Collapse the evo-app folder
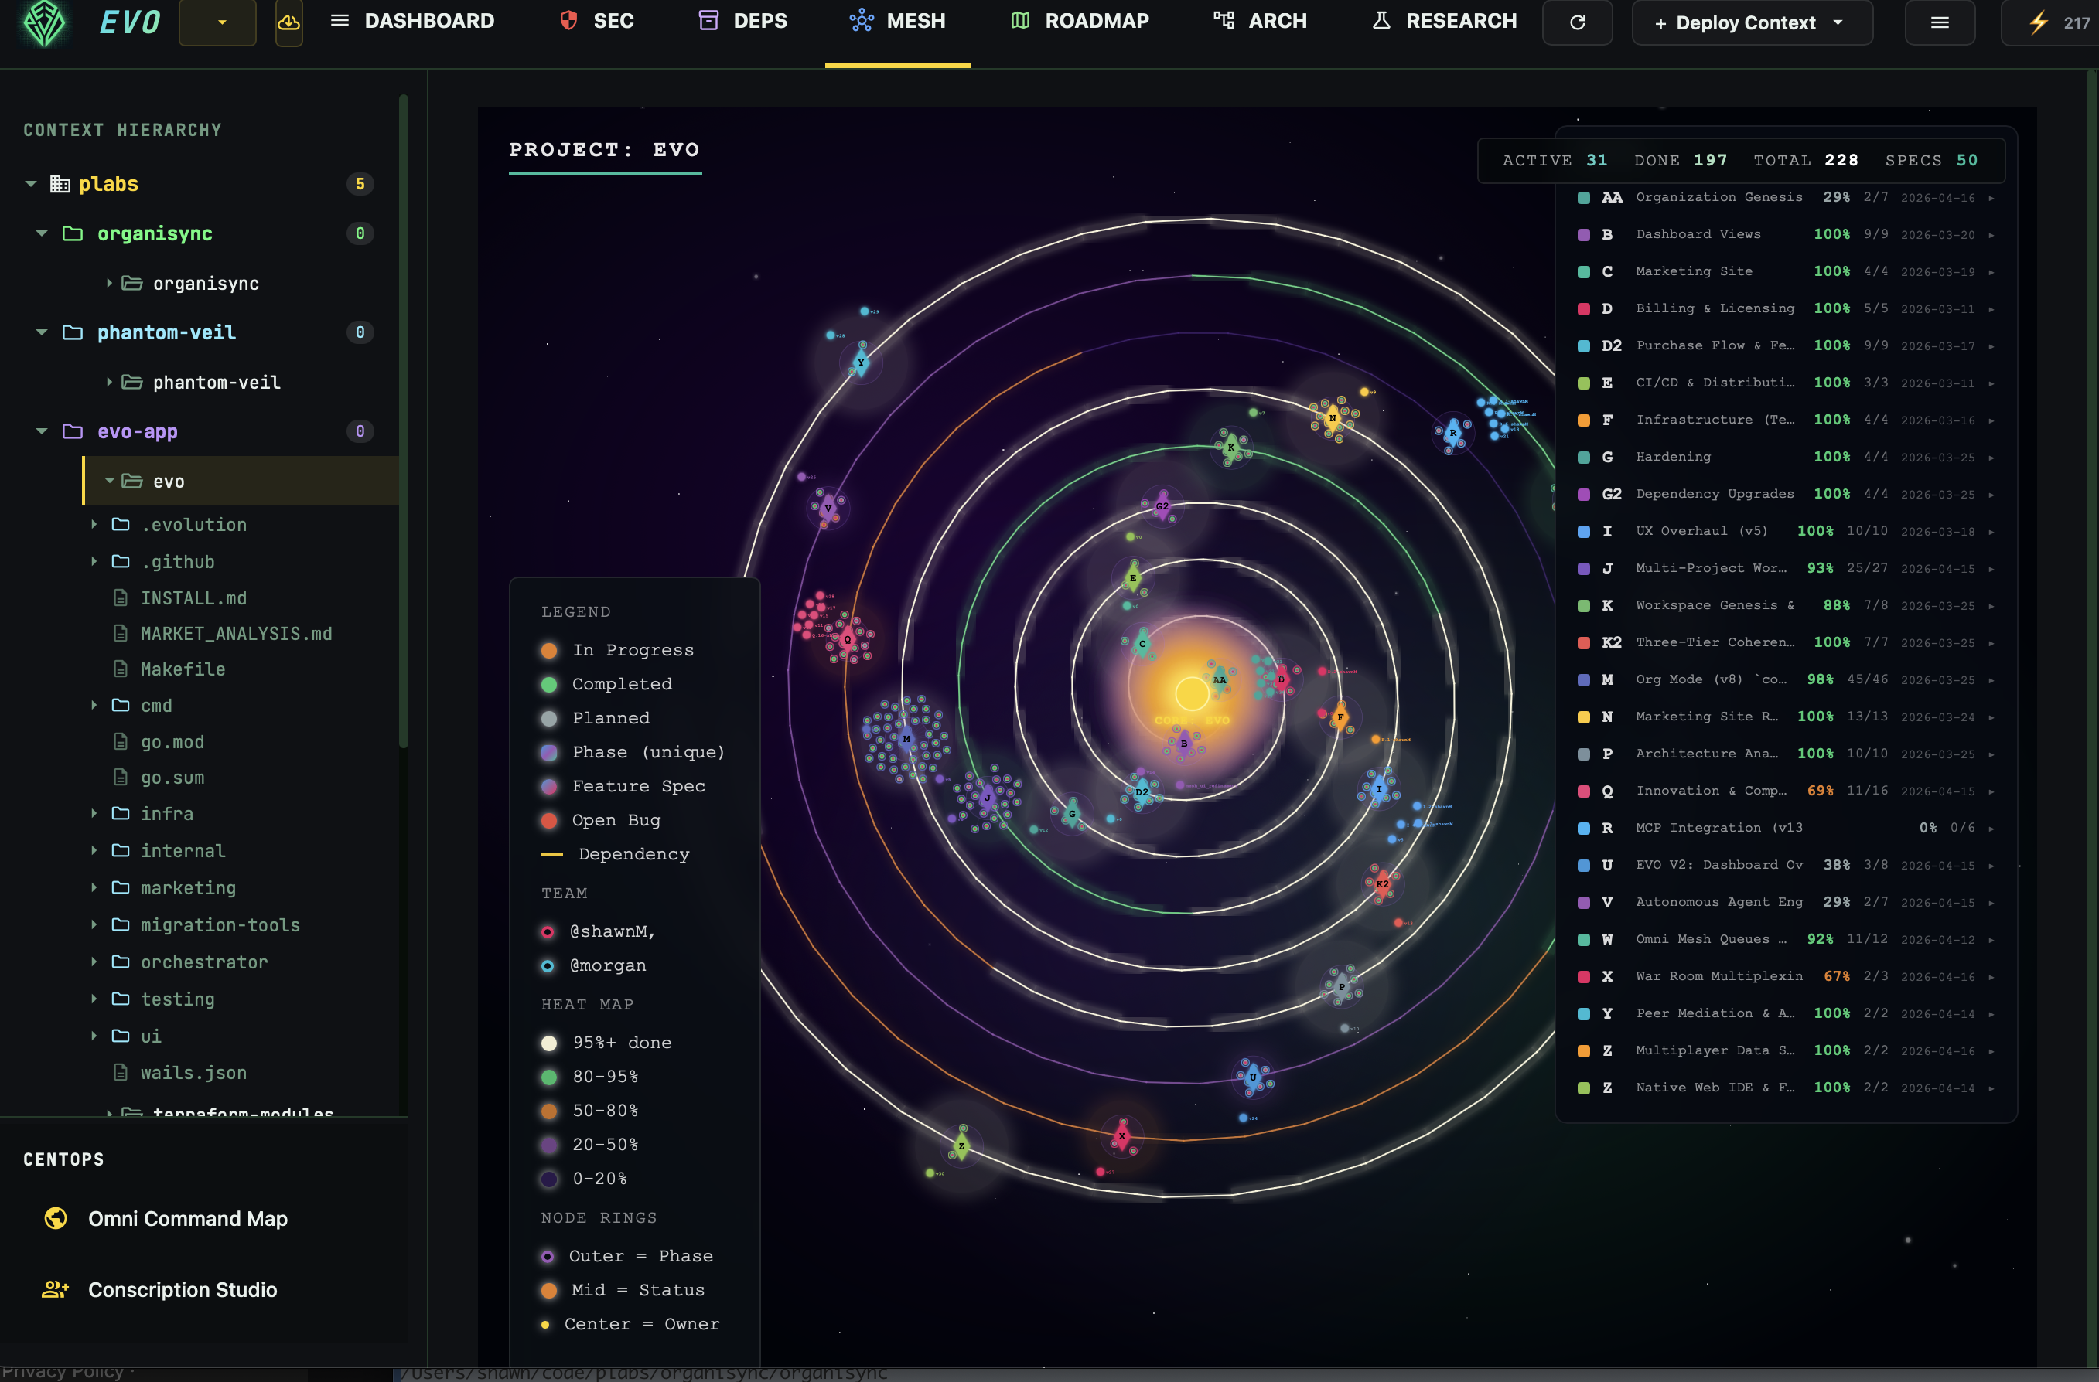Screen dimensions: 2099x1382 tap(42, 431)
